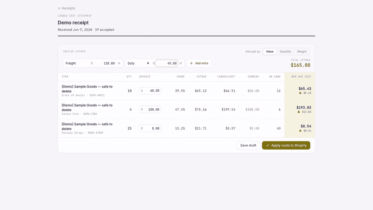
Task: Edit the Freight amount 120.00 field
Action: pos(105,64)
